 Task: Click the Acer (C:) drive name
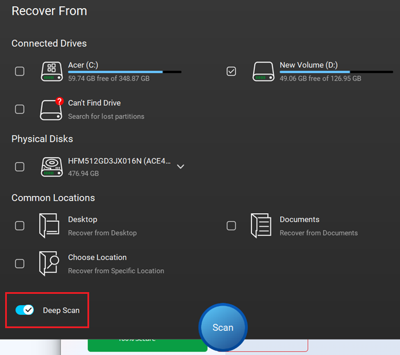83,65
